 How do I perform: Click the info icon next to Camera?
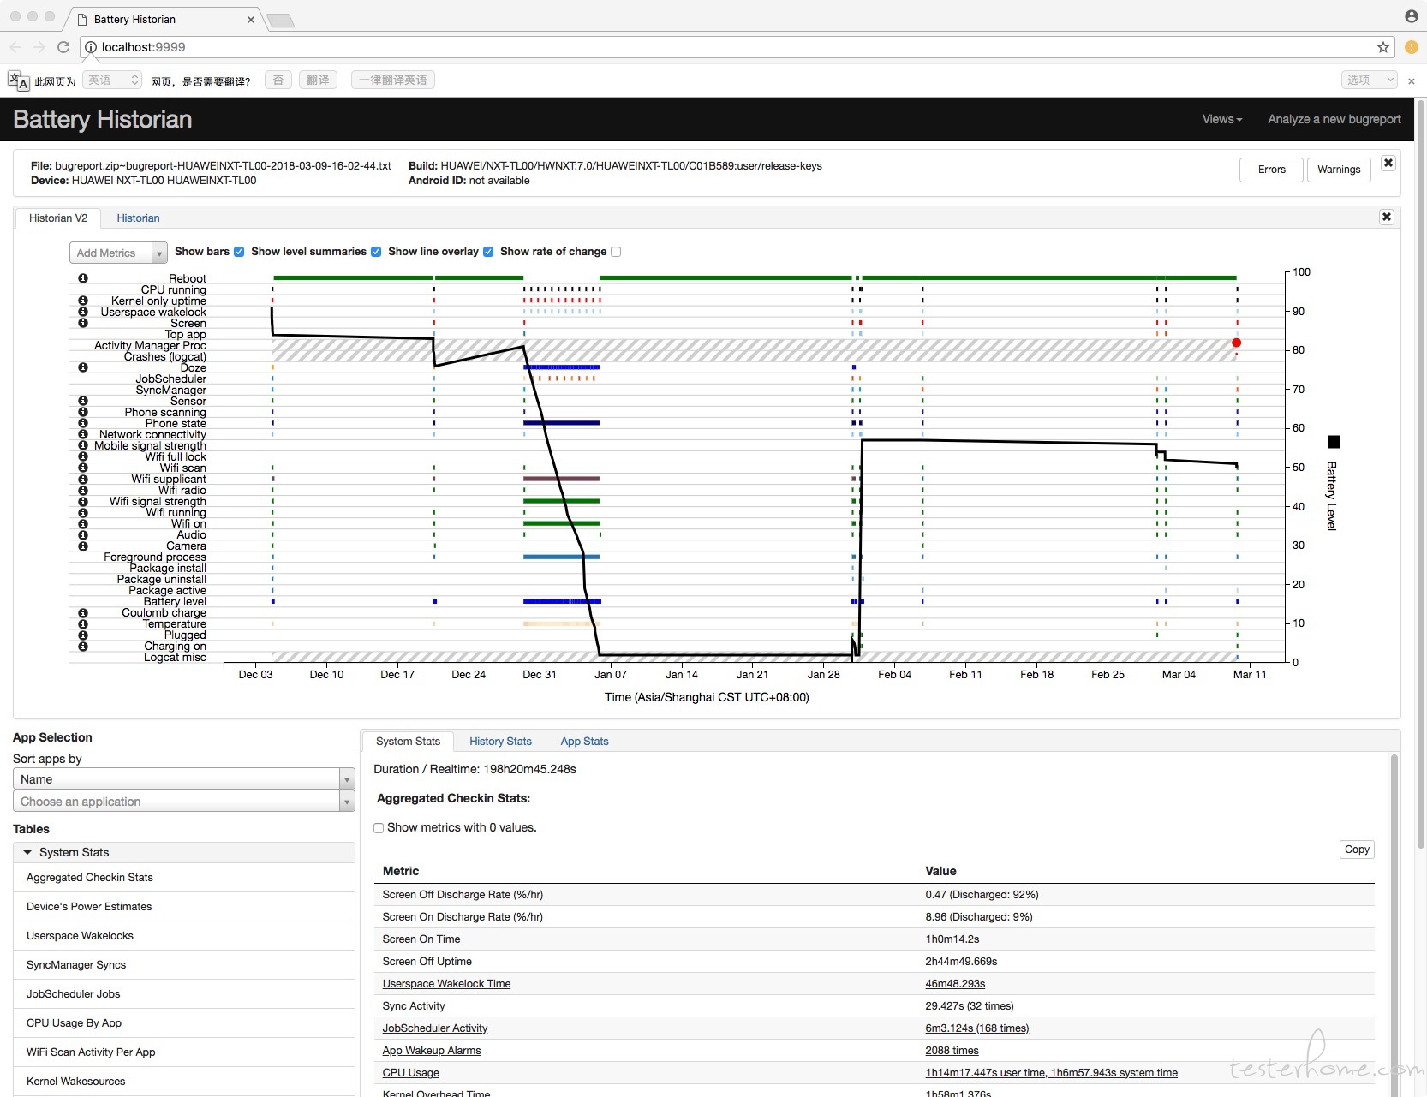[x=83, y=546]
